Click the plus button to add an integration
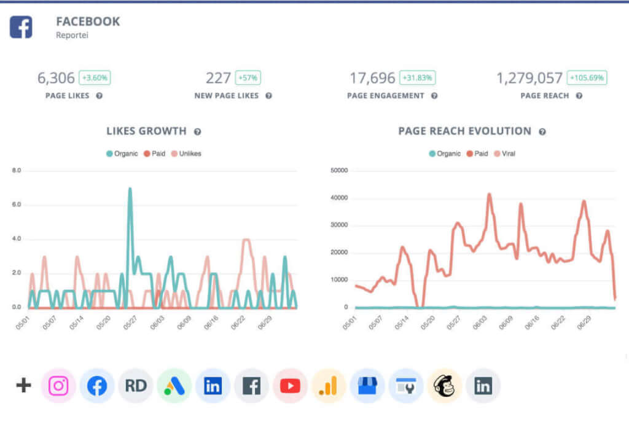This screenshot has height=430, width=629. 23,386
